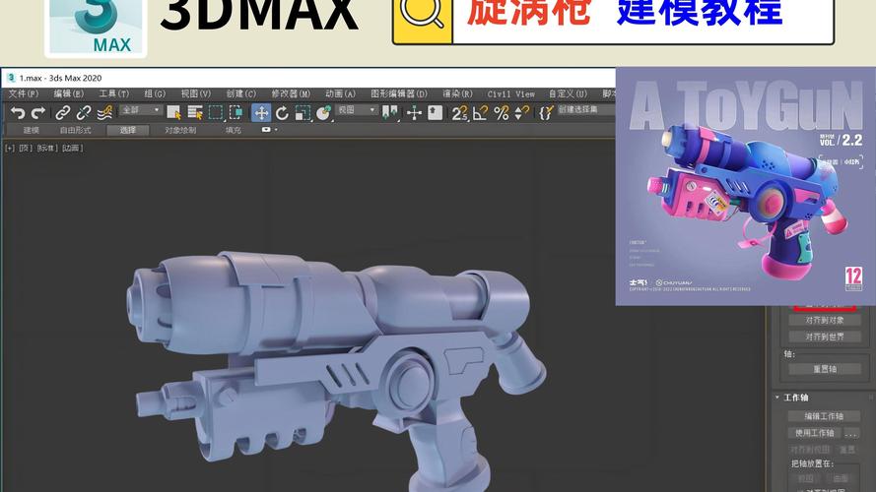Image resolution: width=876 pixels, height=492 pixels.
Task: Switch to the 填充 ribbon tab
Action: pyautogui.click(x=233, y=130)
